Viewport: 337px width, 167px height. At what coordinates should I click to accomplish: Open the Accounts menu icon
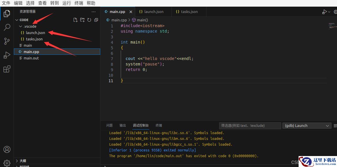[7, 149]
